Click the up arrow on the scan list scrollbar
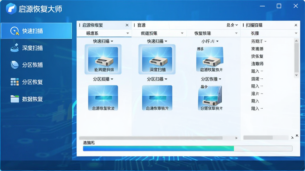305x171 pixels. tap(296, 41)
